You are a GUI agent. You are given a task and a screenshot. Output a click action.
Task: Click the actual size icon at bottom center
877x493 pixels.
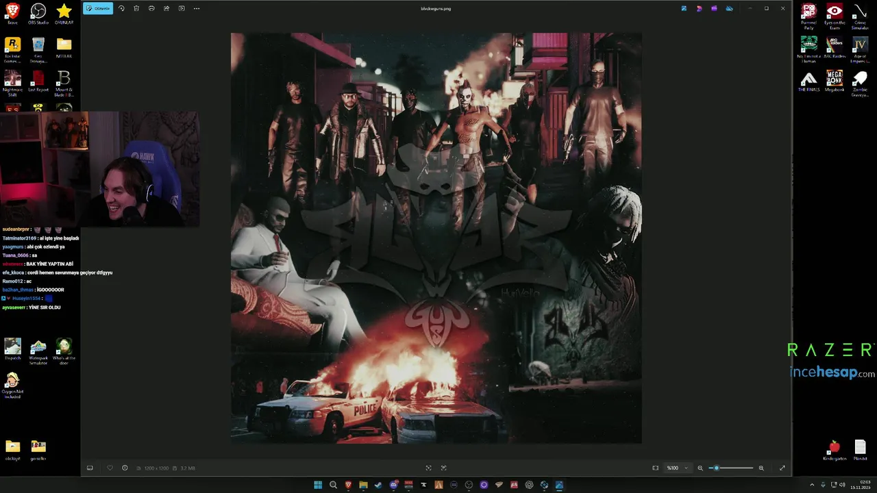point(444,468)
